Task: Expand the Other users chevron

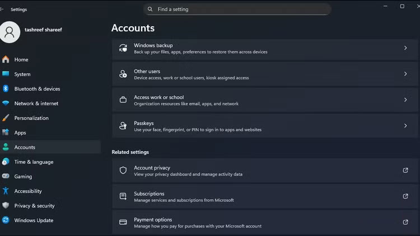Action: coord(405,74)
